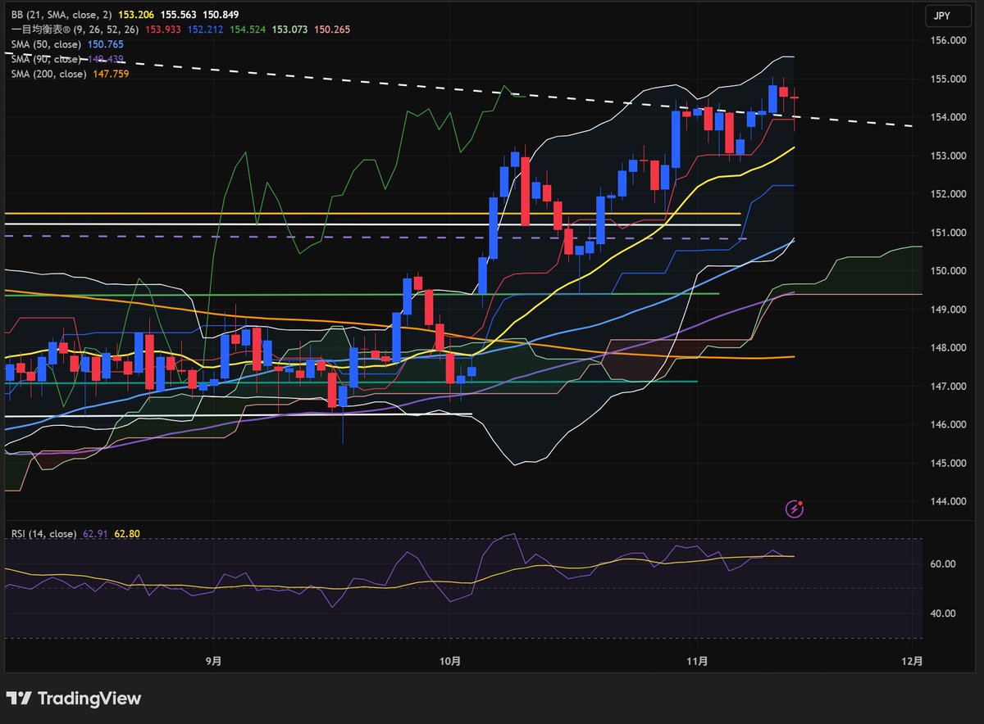Click the SMA 50 value 150.765
984x724 pixels.
tap(105, 44)
